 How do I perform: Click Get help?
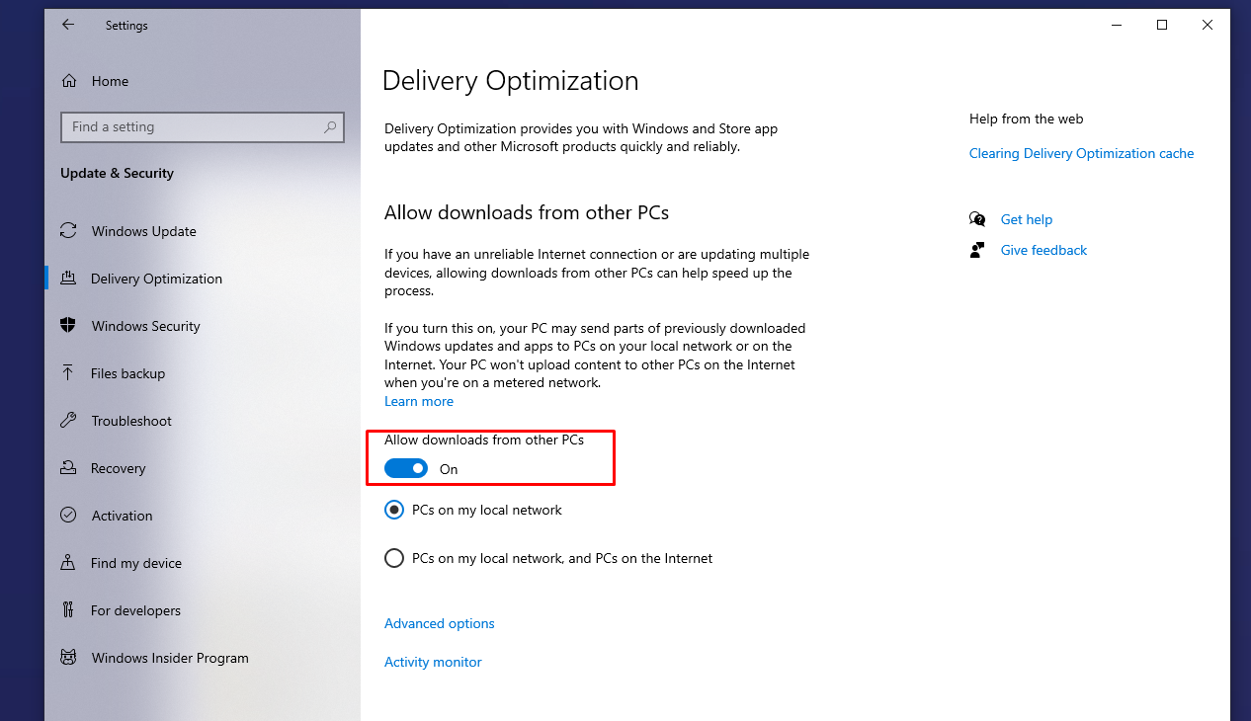[x=1026, y=218]
